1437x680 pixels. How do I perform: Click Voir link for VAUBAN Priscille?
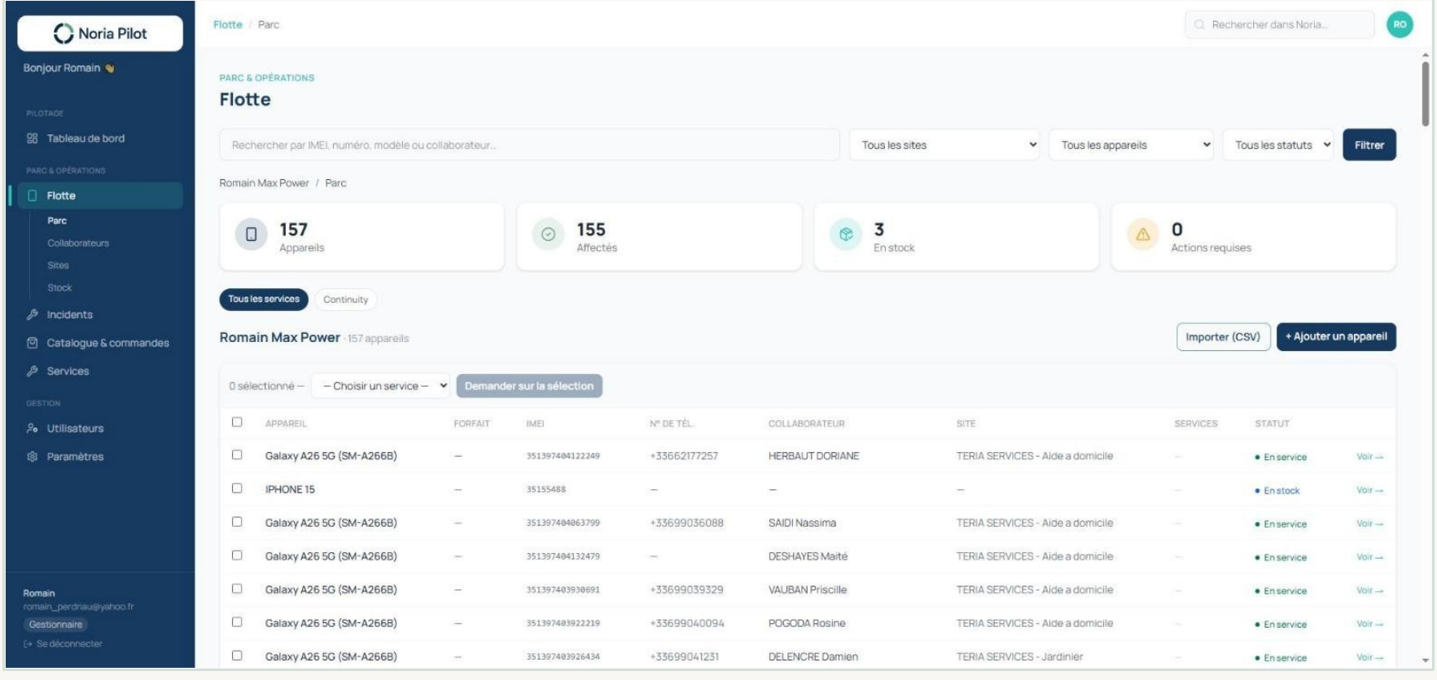tap(1369, 590)
